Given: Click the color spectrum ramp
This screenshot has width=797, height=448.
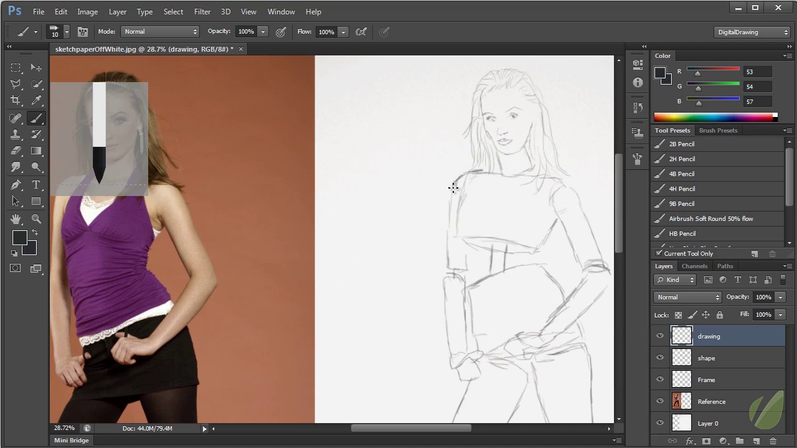Looking at the screenshot, I should coord(713,118).
